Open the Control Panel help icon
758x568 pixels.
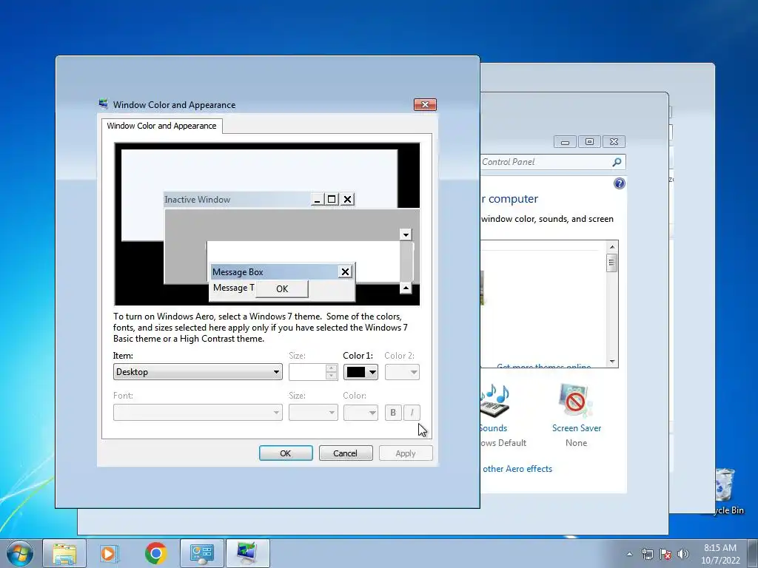pyautogui.click(x=620, y=183)
